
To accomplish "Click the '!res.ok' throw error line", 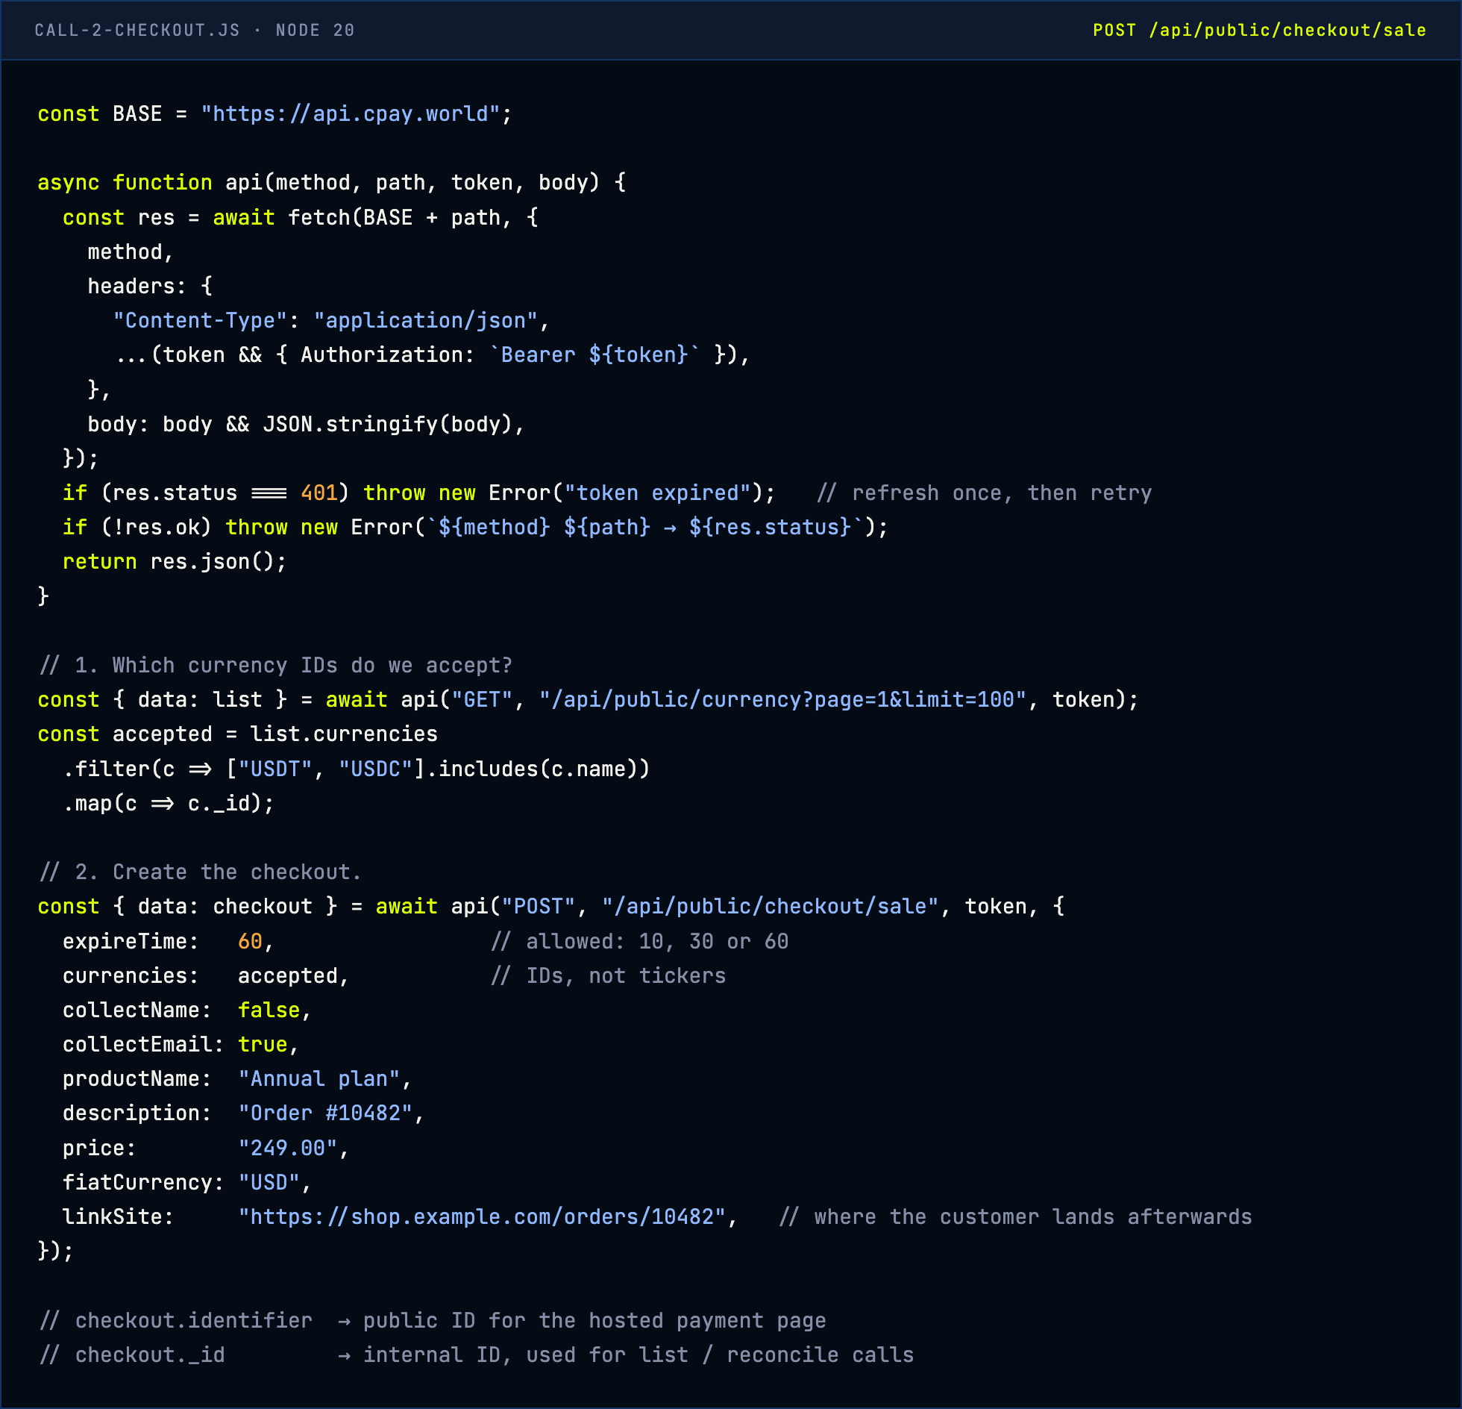I will click(475, 527).
